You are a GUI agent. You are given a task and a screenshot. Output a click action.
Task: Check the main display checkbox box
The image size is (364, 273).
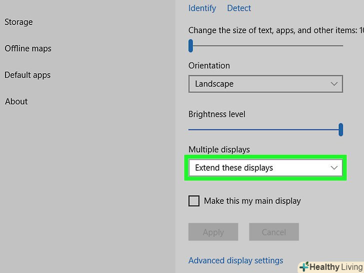click(194, 201)
